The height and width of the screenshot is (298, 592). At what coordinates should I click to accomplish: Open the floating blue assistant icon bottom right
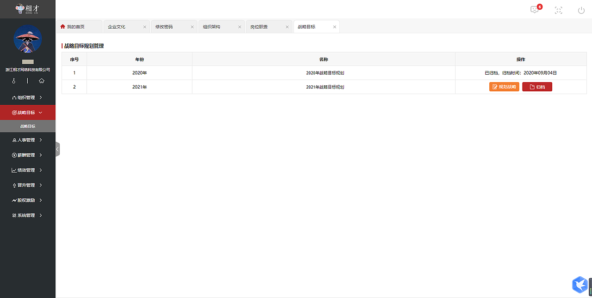coord(580,285)
